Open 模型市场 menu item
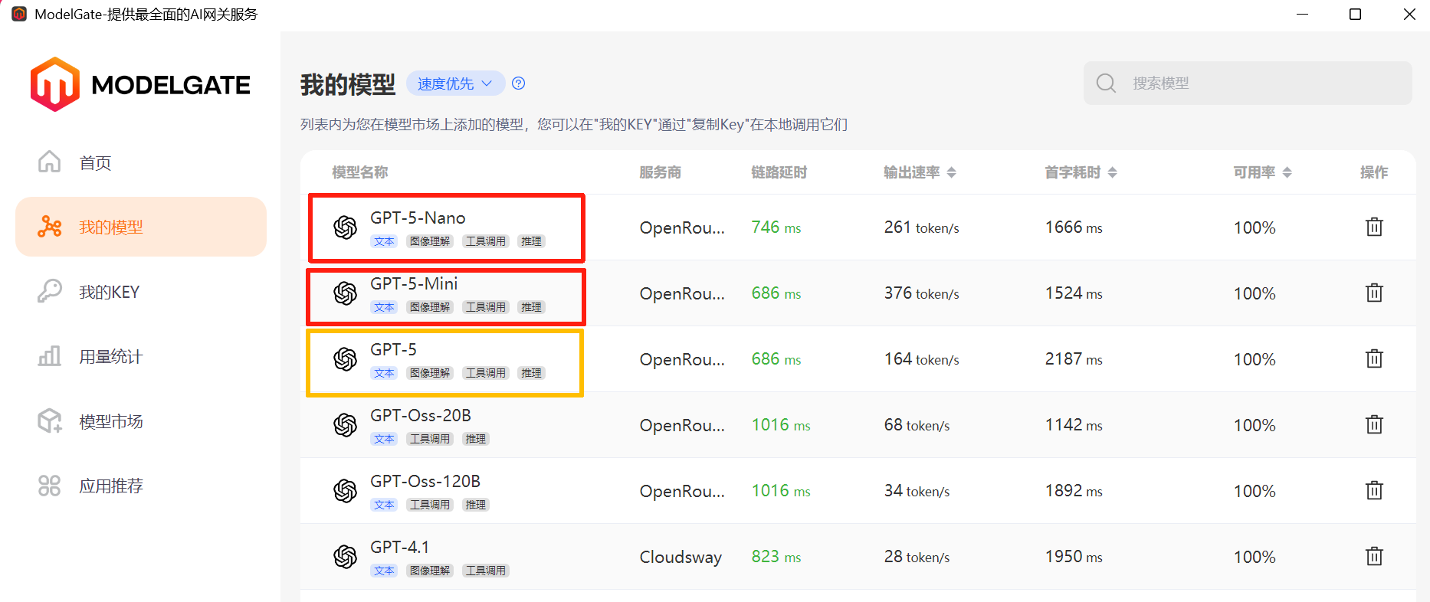Screen dimensions: 1430x602 coord(141,421)
